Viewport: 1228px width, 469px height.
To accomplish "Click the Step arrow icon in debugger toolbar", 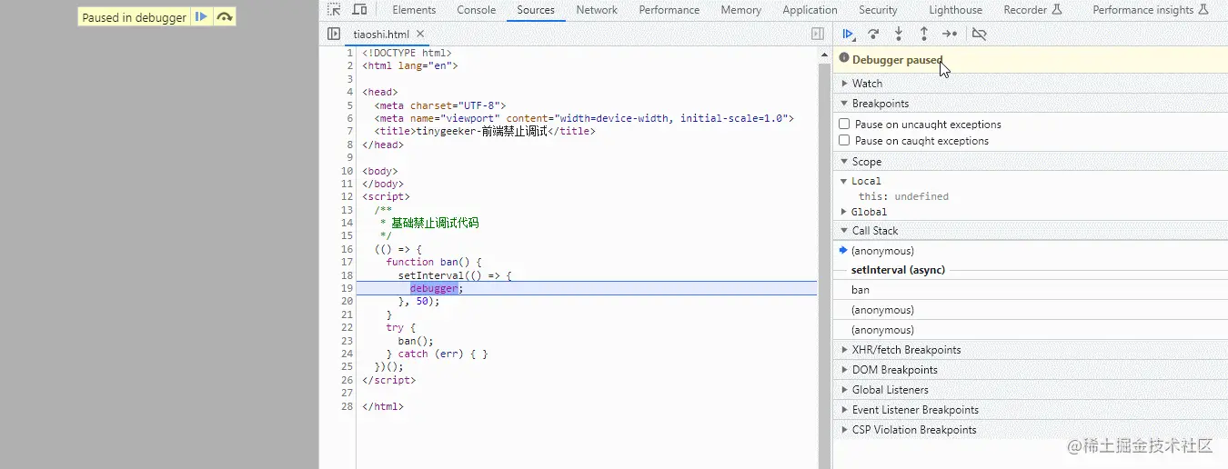I will (x=950, y=34).
